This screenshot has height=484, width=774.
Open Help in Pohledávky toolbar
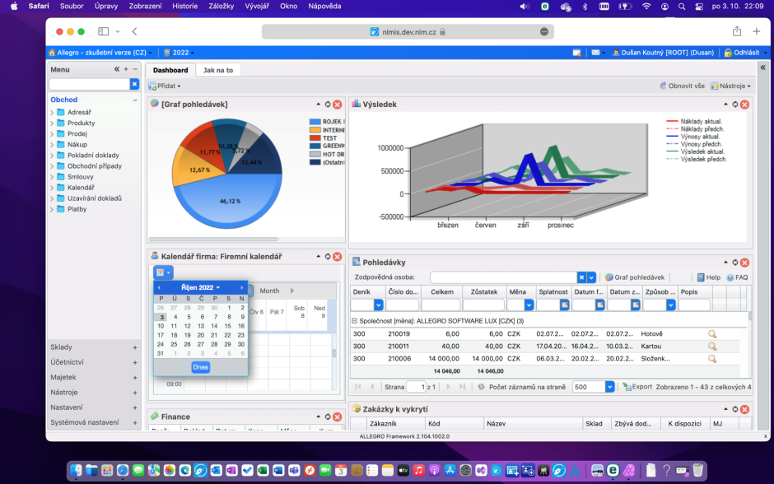pyautogui.click(x=708, y=277)
